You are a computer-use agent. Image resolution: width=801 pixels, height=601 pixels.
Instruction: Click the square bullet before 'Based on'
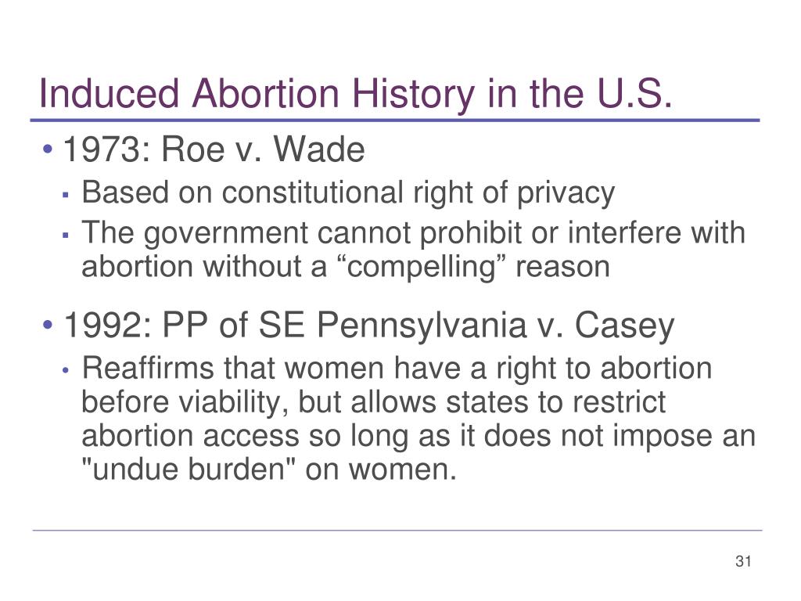pyautogui.click(x=65, y=195)
